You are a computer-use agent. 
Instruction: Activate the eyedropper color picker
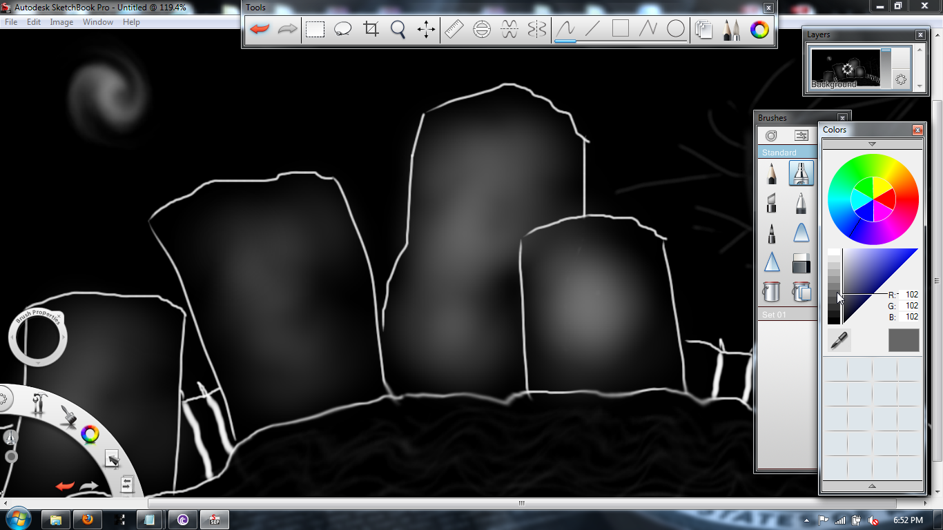tap(839, 340)
